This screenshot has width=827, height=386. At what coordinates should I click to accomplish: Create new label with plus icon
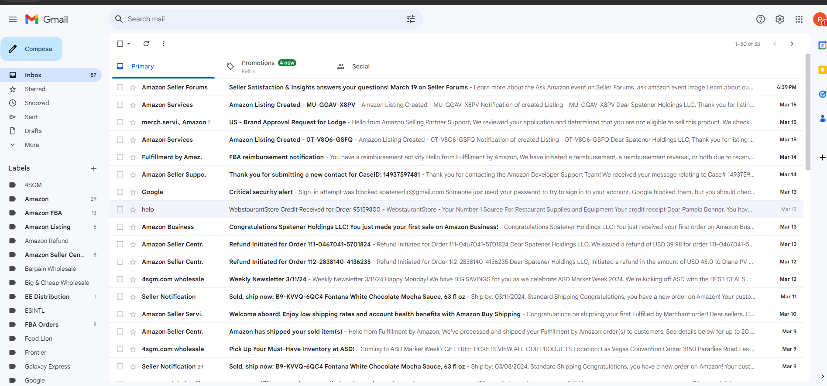click(x=94, y=168)
